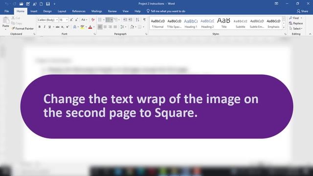The height and width of the screenshot is (176, 313).
Task: Open the Find dropdown arrow
Action: tap(301, 18)
